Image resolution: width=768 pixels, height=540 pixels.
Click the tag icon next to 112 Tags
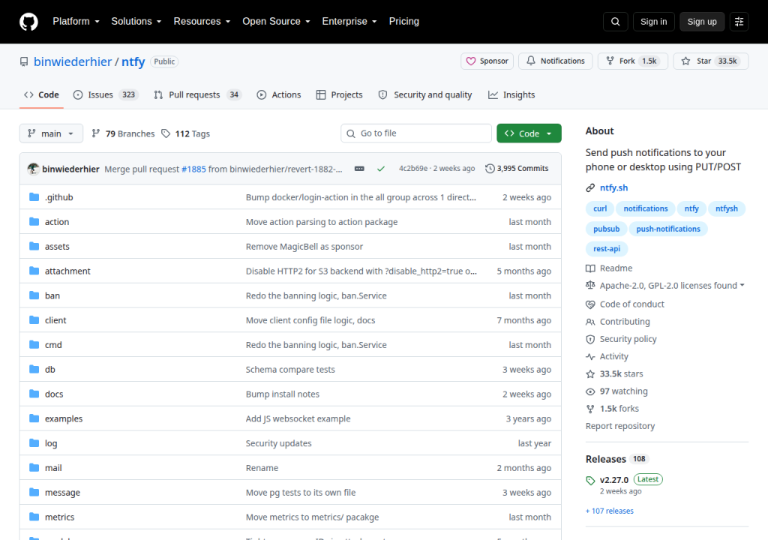(x=166, y=133)
